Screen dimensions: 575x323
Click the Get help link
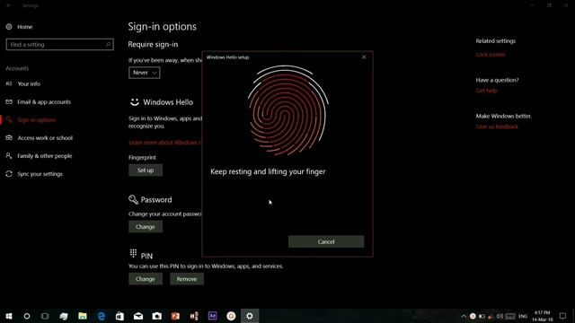(x=486, y=91)
